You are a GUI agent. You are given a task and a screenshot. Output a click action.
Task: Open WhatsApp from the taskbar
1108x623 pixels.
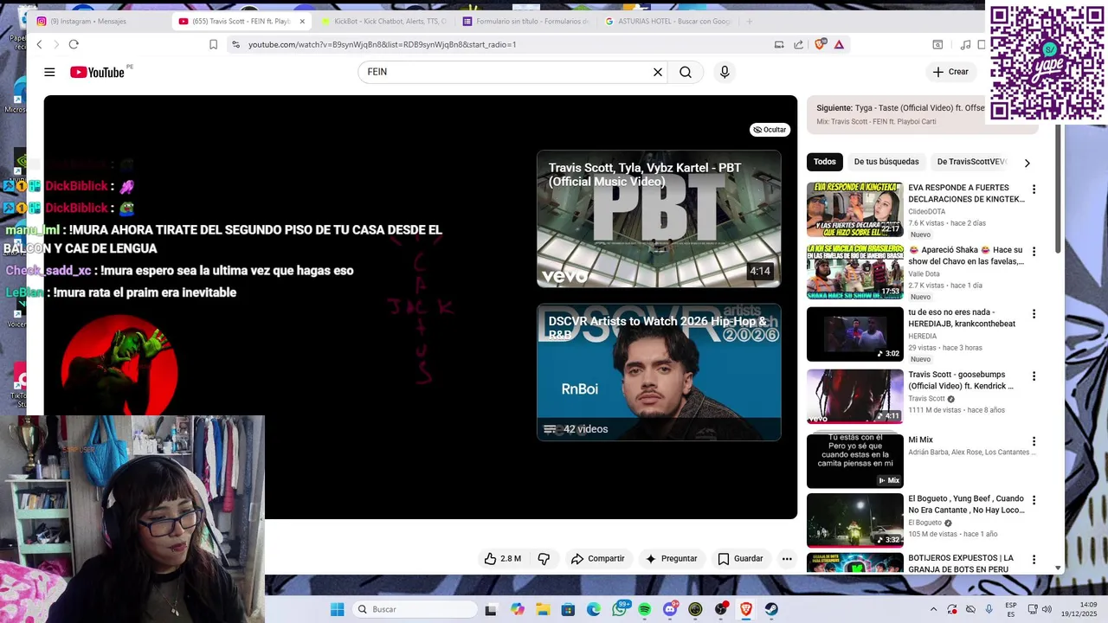[620, 609]
